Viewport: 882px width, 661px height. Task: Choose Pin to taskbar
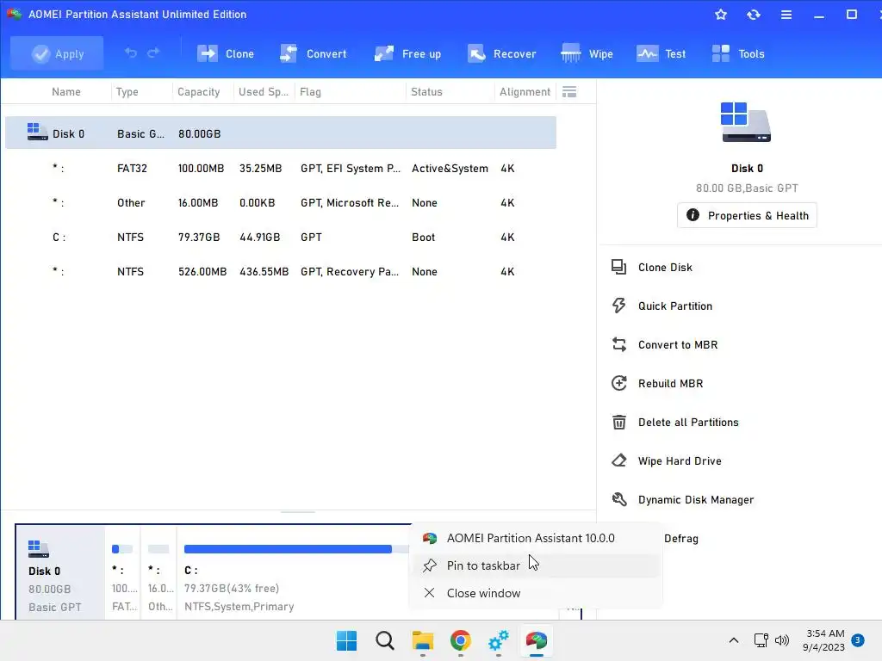click(536, 565)
